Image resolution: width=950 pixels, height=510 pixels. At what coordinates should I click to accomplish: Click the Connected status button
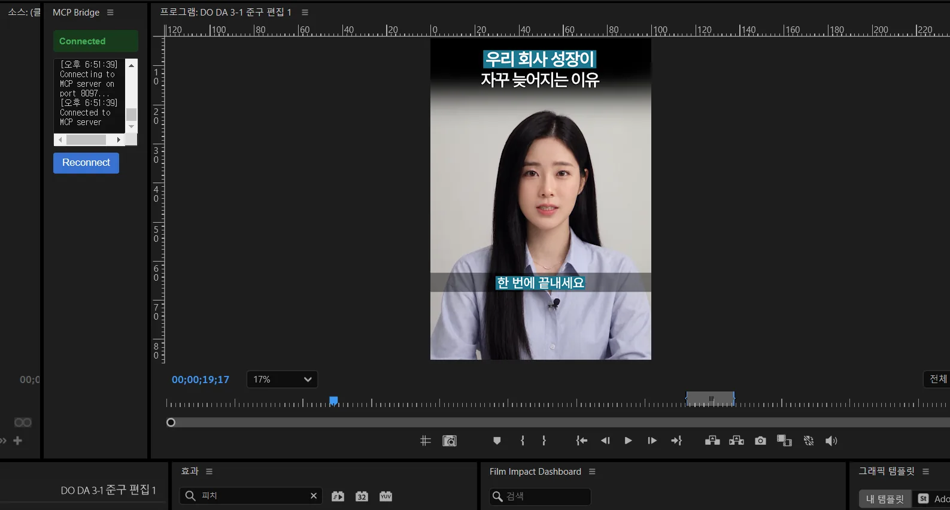coord(96,41)
